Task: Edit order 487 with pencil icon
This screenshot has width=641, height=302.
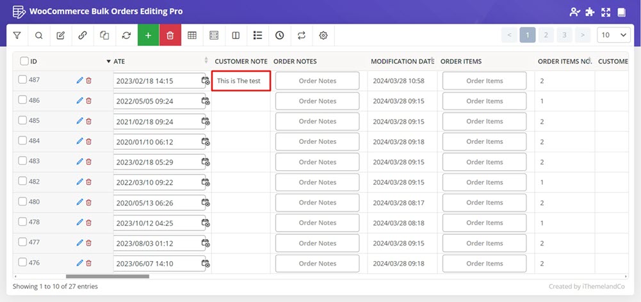Action: coord(79,81)
